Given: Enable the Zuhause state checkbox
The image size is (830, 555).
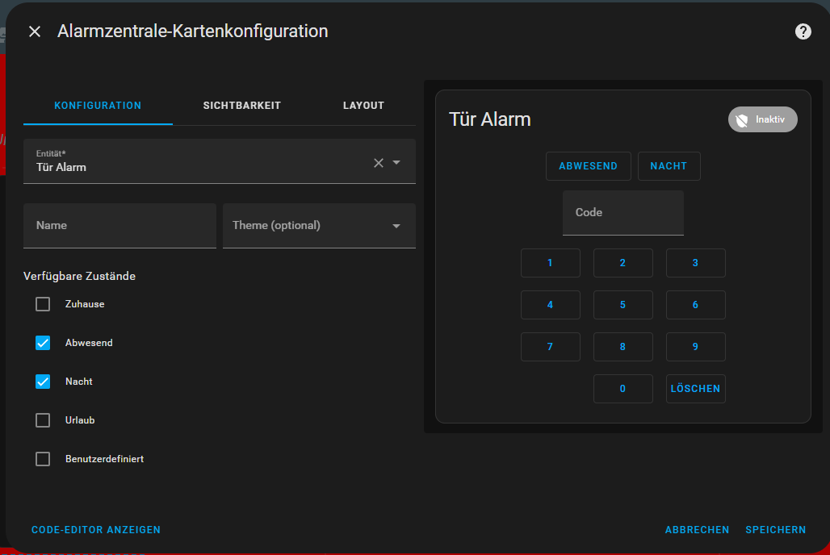Looking at the screenshot, I should click(x=43, y=304).
